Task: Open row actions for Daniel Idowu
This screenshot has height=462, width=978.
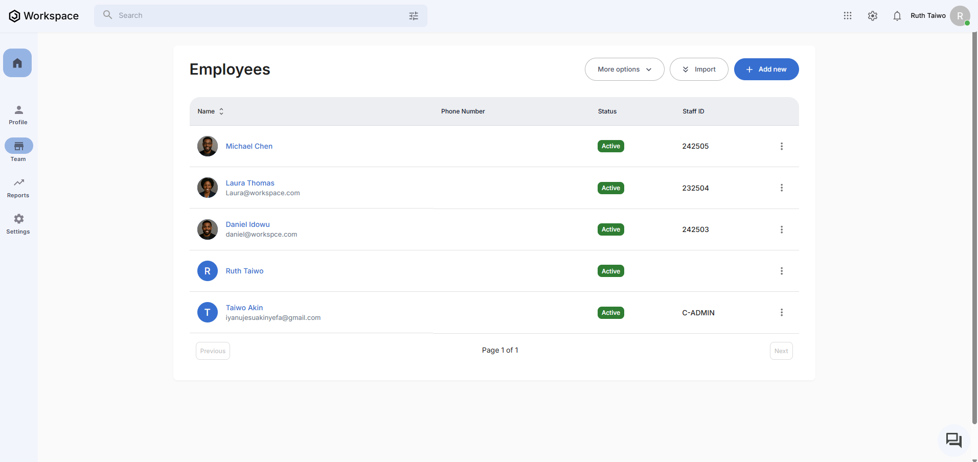Action: pyautogui.click(x=781, y=229)
